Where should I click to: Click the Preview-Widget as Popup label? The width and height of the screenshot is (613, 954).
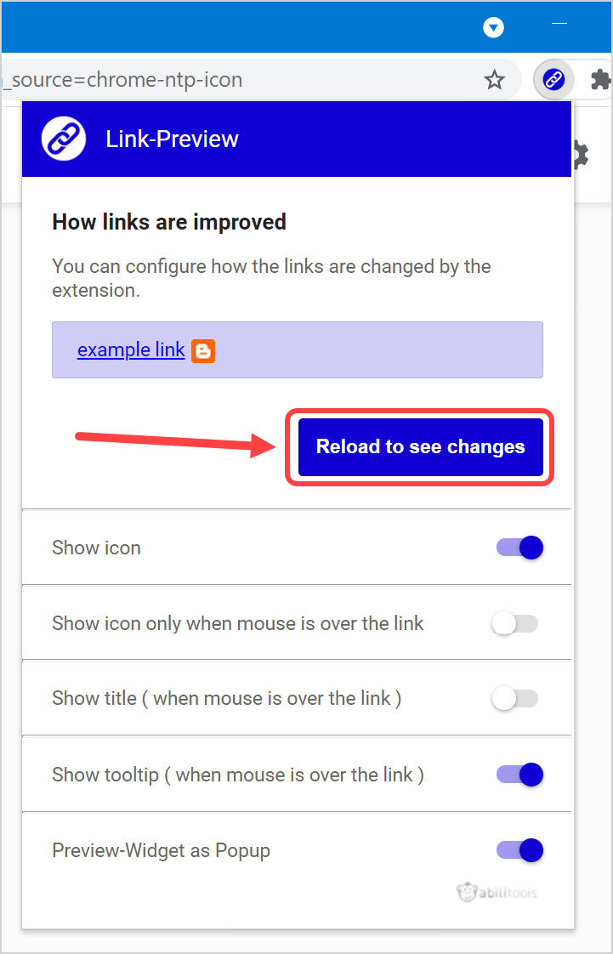(x=161, y=850)
